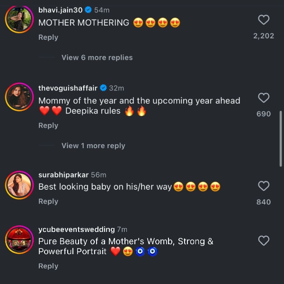Viewport: 284px width, 284px height.
Task: Expand View 6 more replies
Action: click(97, 58)
